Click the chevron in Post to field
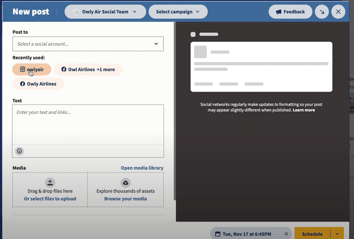 coord(156,44)
